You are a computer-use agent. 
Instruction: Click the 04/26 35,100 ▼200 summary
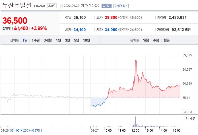point(21,130)
